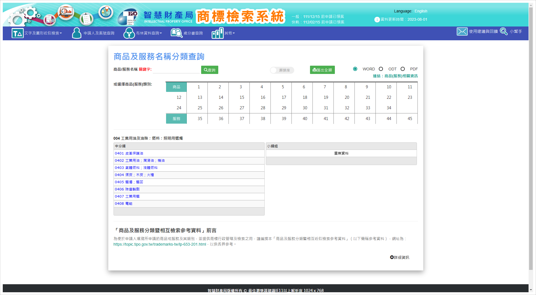Open the 文字及圖形近似檢索 dropdown menu
The width and height of the screenshot is (536, 295).
pos(43,33)
